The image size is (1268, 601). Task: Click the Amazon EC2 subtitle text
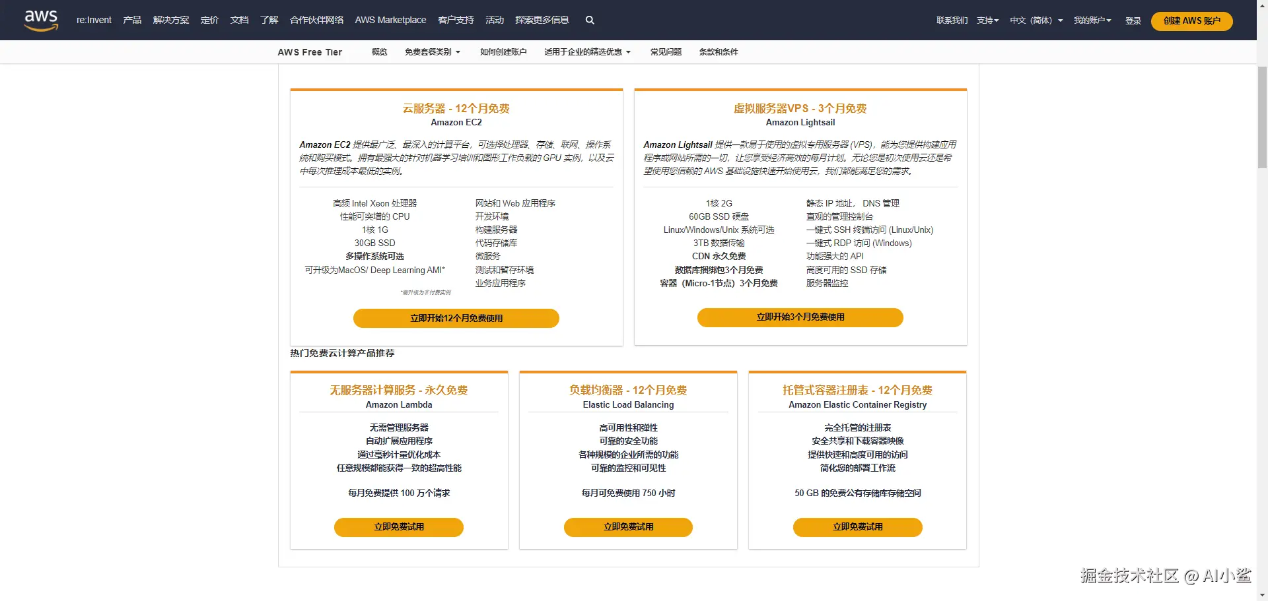[x=456, y=123]
